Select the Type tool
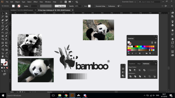 2,23
